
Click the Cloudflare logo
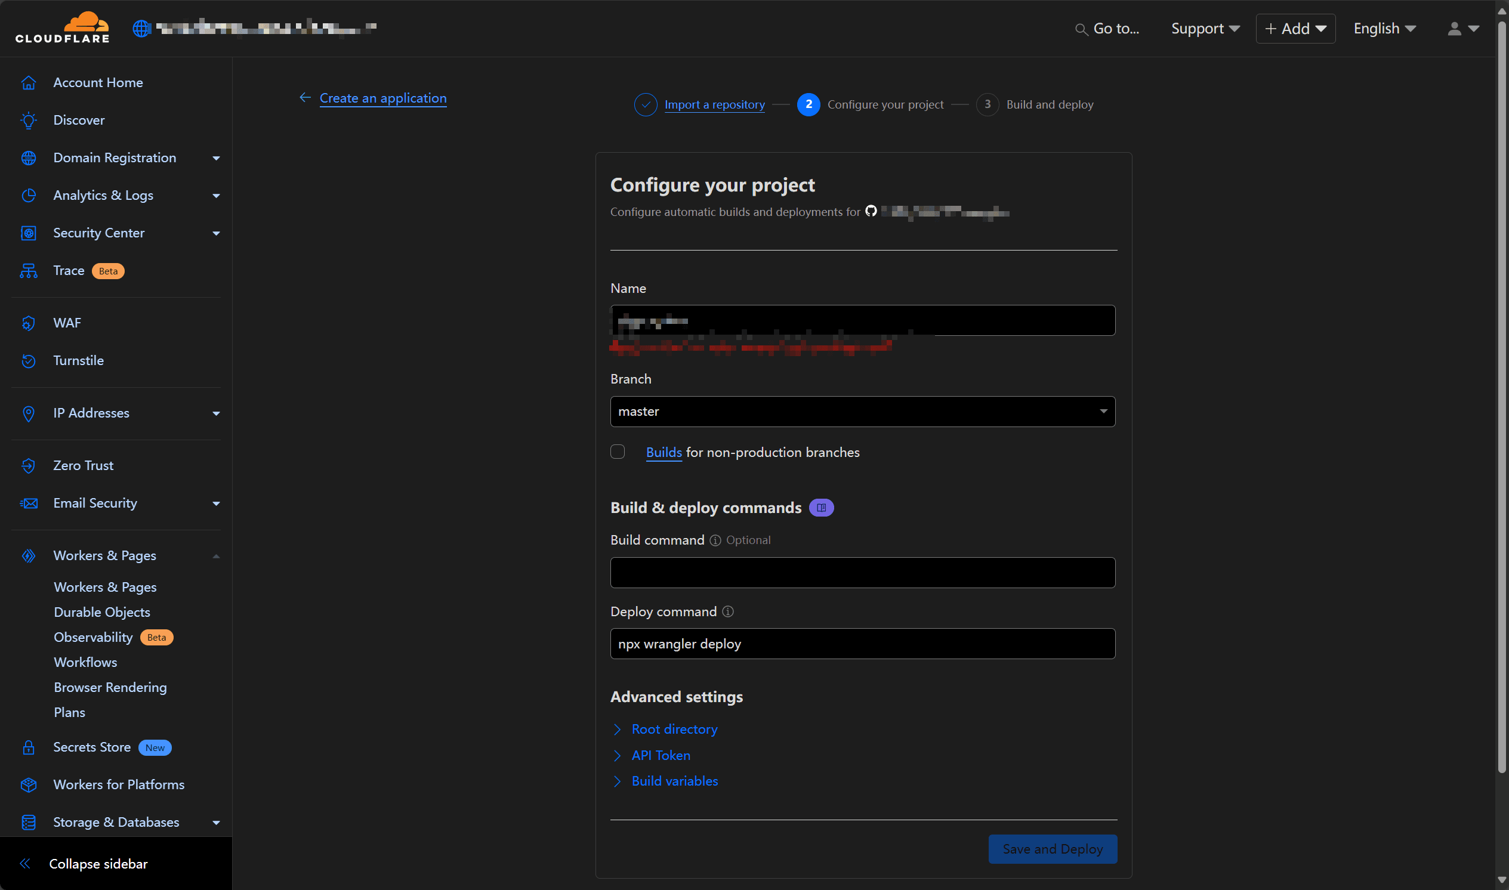click(x=63, y=27)
